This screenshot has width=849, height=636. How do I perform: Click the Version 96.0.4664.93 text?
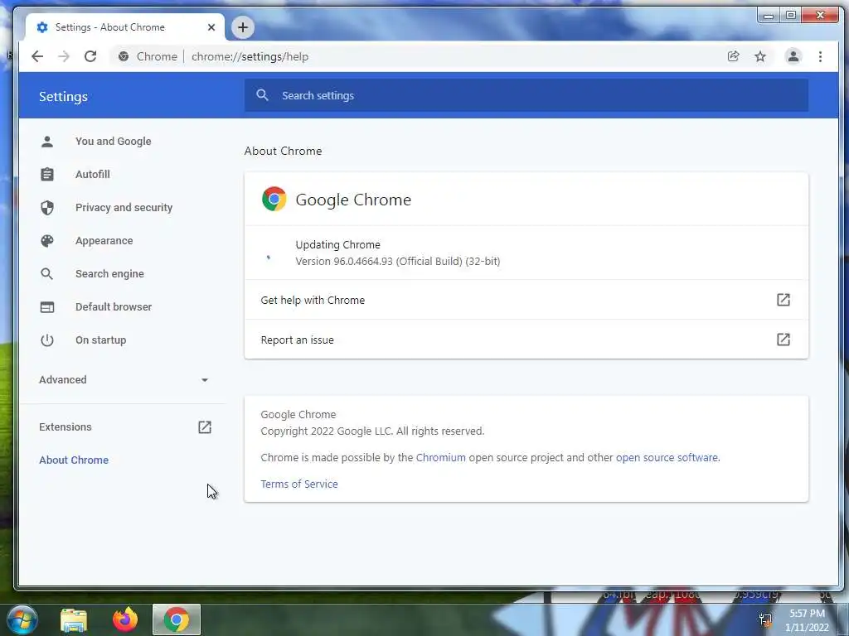tap(398, 261)
